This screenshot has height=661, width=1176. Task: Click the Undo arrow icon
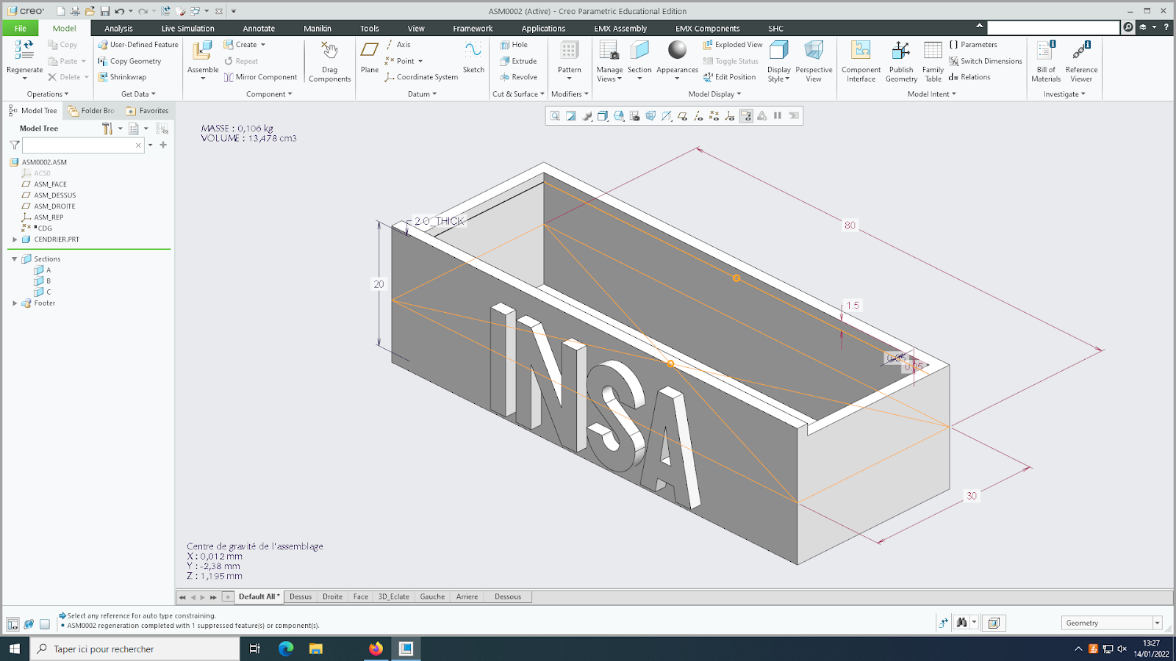click(119, 11)
